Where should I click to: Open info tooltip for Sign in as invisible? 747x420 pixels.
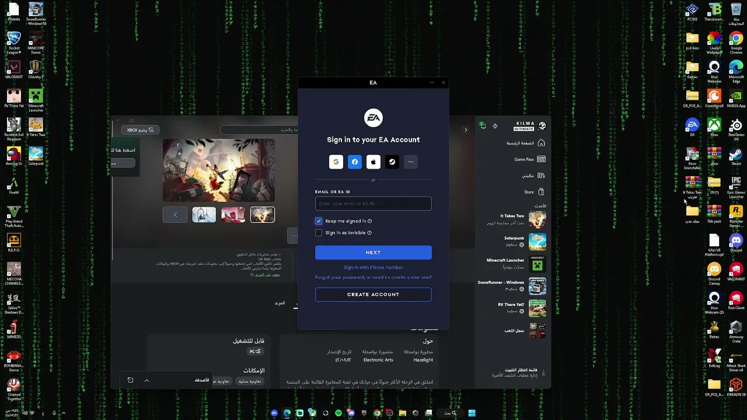coord(369,233)
